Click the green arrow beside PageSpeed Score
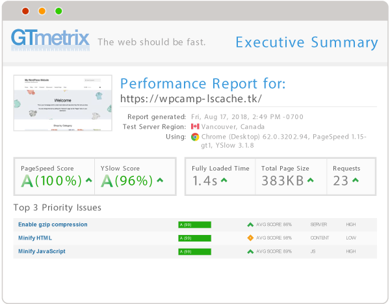The height and width of the screenshot is (304, 390). [89, 180]
